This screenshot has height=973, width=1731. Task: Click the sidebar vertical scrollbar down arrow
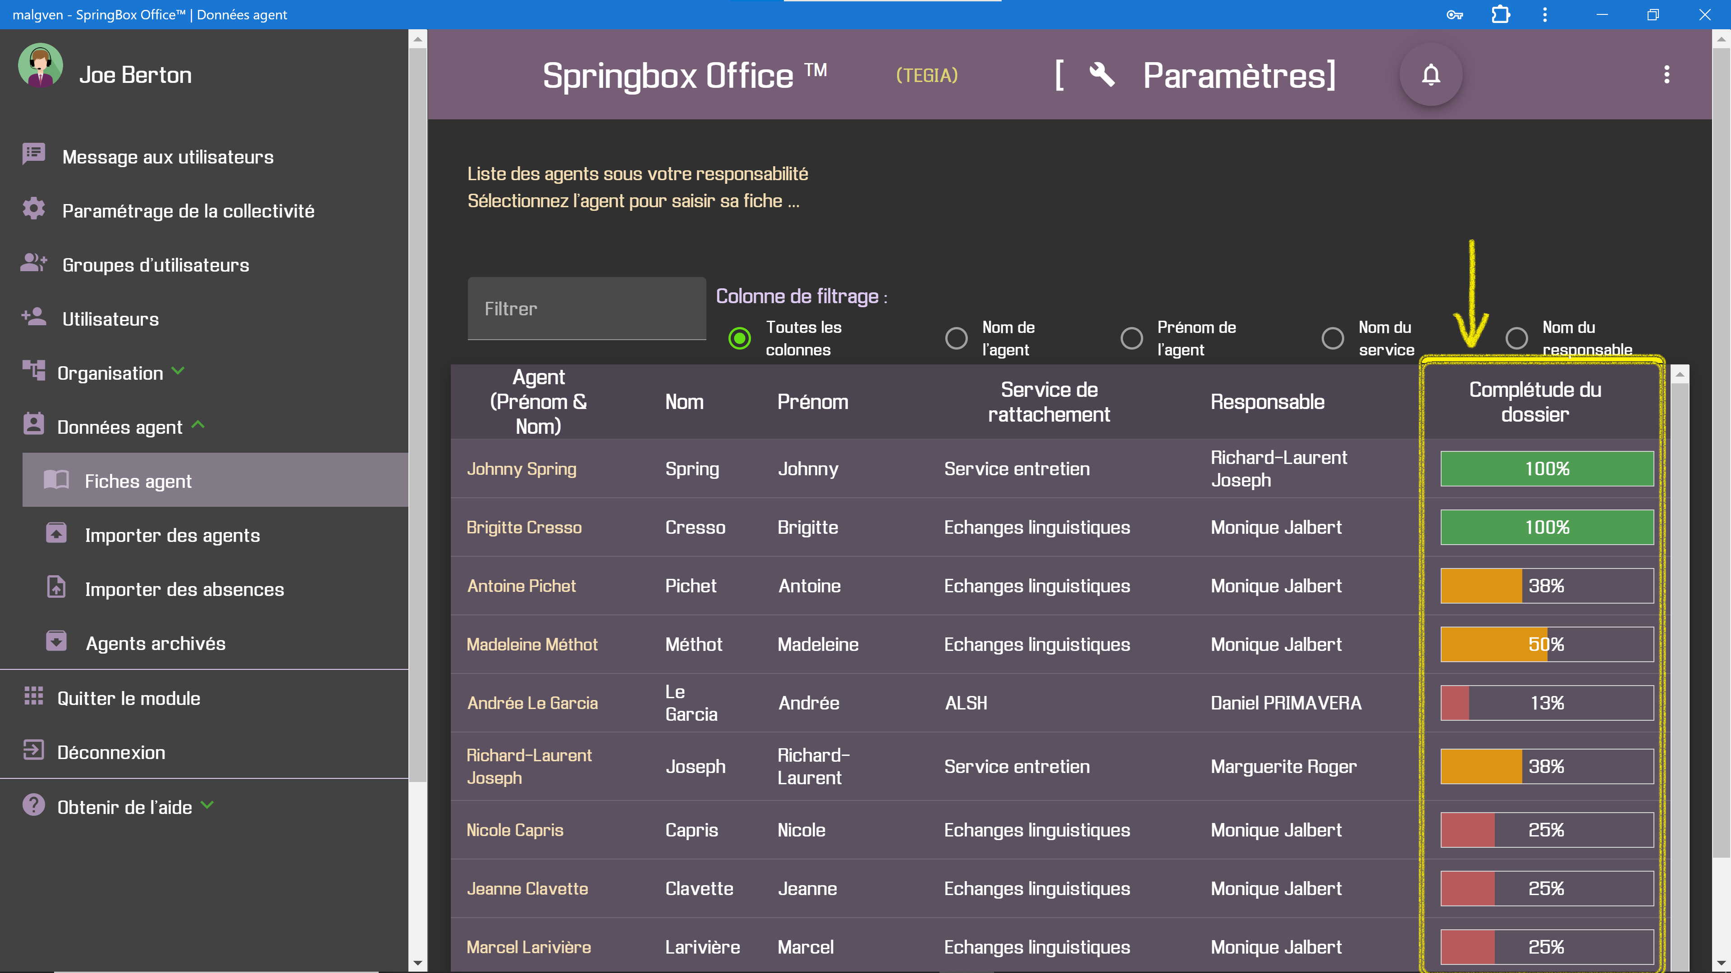pyautogui.click(x=418, y=964)
